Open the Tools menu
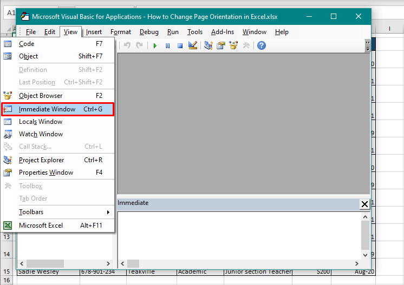404x285 pixels. pyautogui.click(x=195, y=32)
